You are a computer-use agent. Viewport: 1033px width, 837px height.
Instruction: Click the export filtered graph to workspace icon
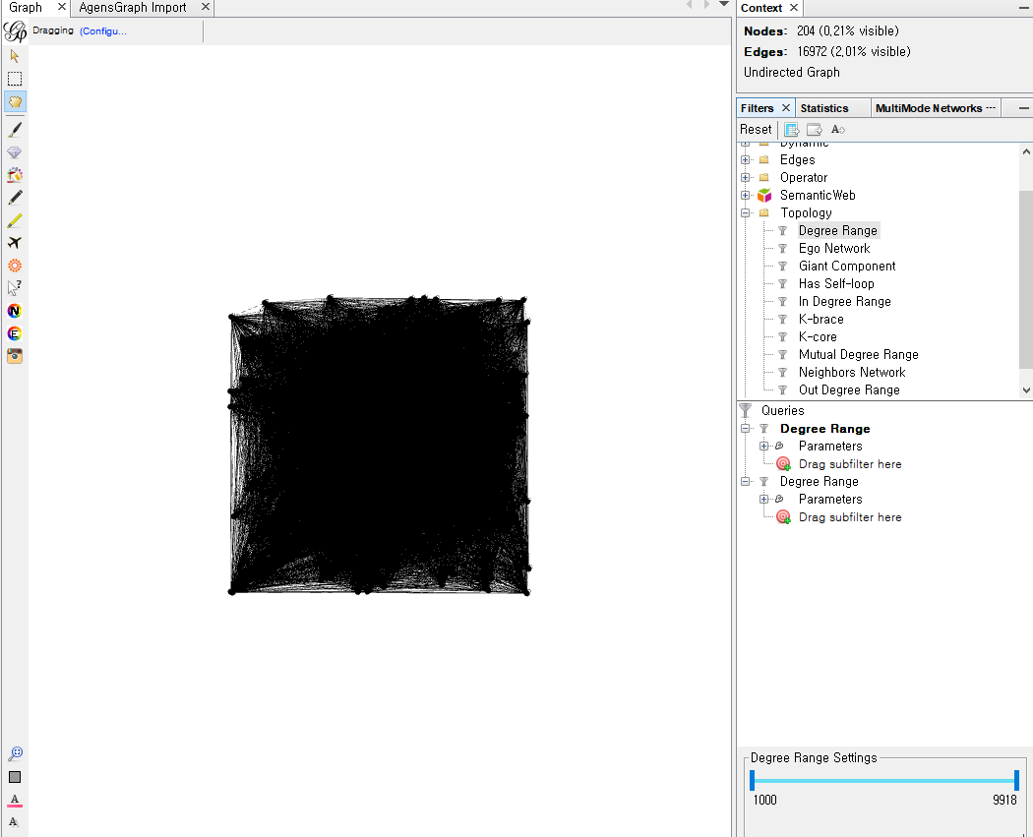pyautogui.click(x=791, y=129)
